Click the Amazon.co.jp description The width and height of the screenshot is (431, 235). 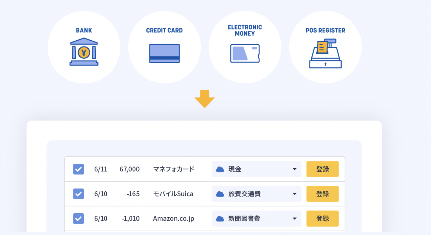tap(174, 219)
